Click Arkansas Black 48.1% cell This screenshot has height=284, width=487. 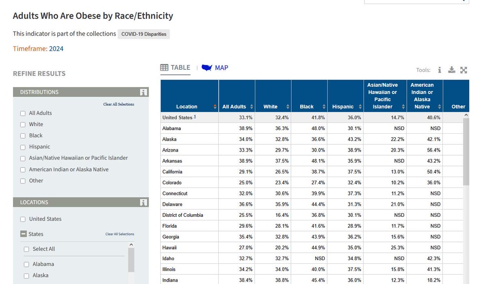[309, 161]
